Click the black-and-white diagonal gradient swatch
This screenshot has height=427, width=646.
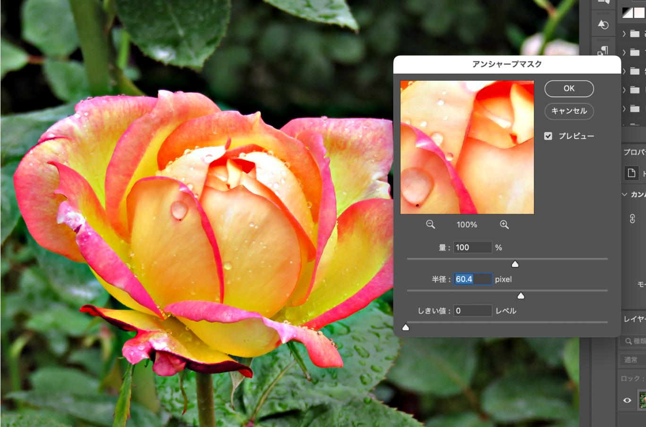coord(627,13)
